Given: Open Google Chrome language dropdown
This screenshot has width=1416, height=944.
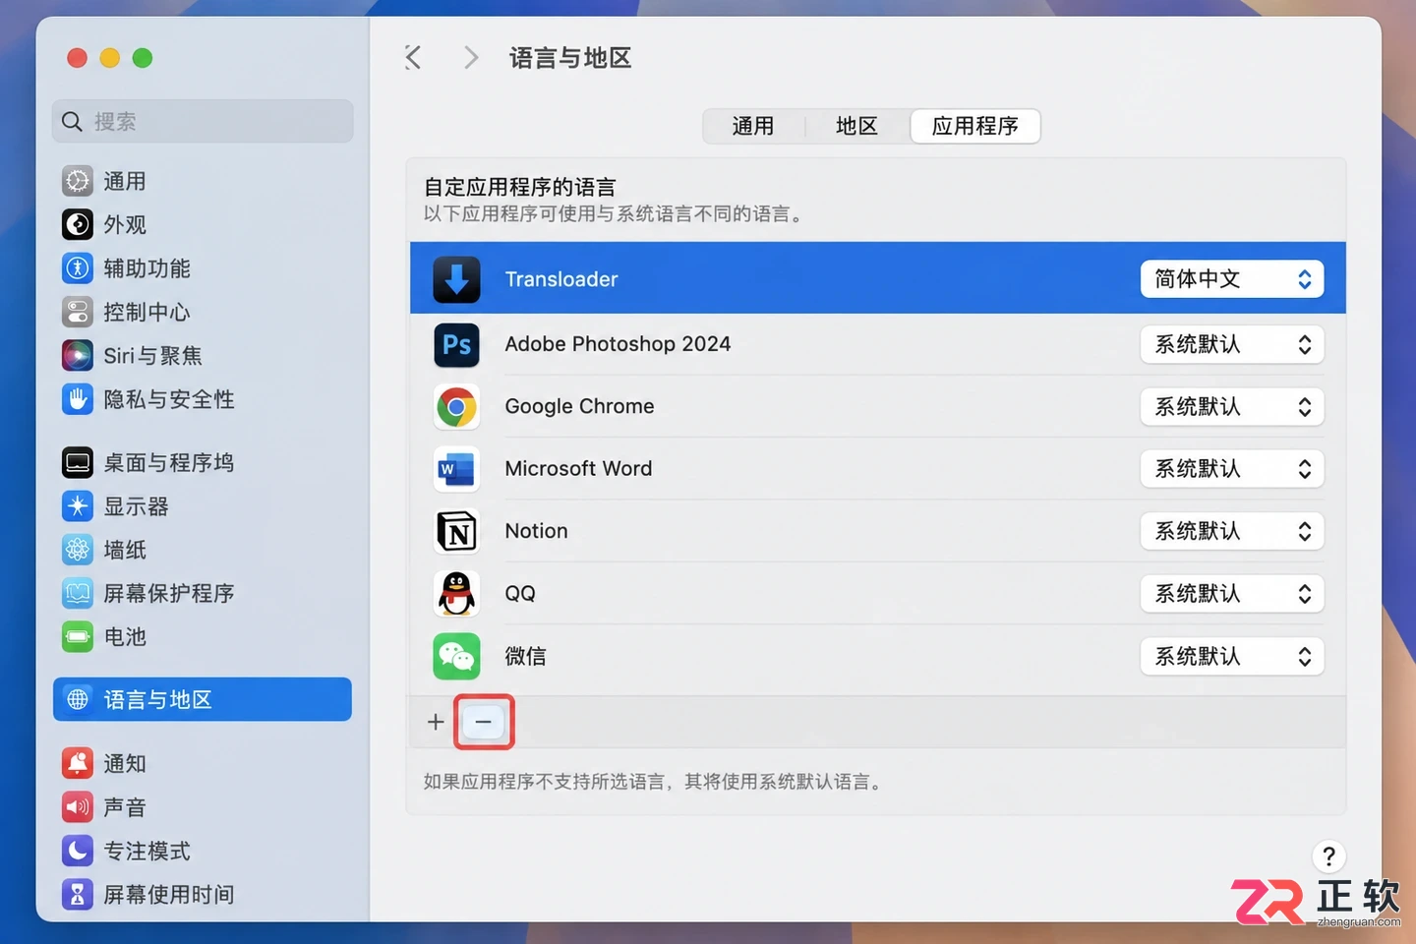Looking at the screenshot, I should (x=1232, y=406).
